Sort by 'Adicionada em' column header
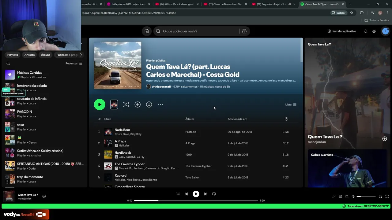The height and width of the screenshot is (220, 392). tap(237, 119)
